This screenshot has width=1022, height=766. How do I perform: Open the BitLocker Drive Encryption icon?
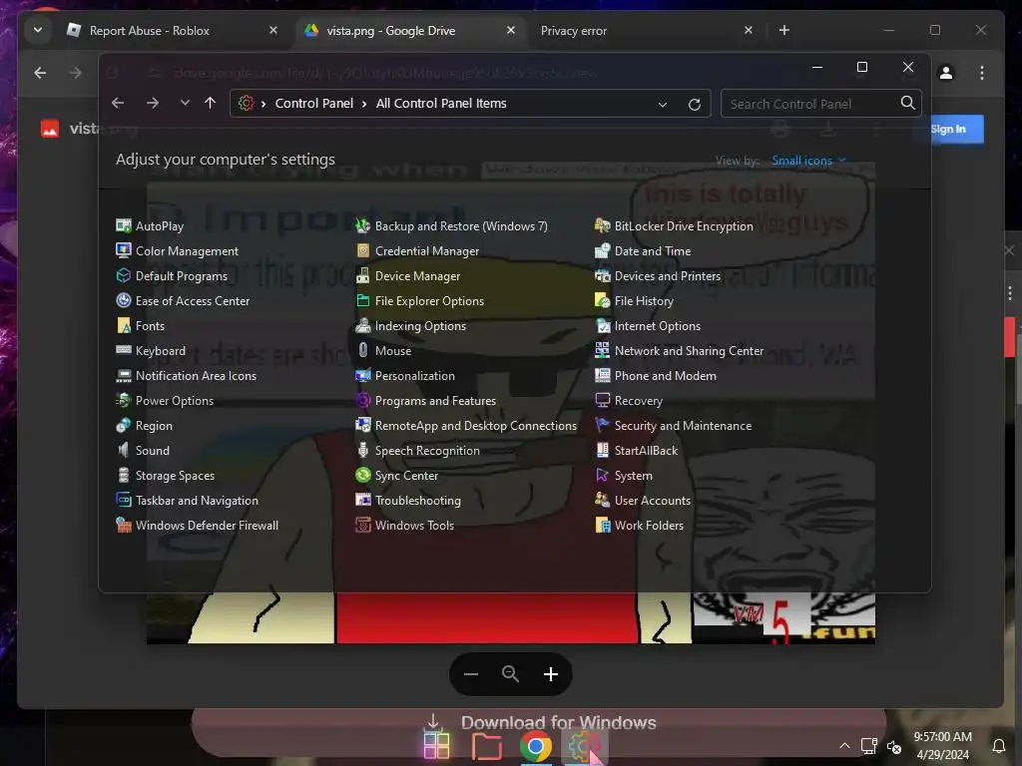click(602, 226)
